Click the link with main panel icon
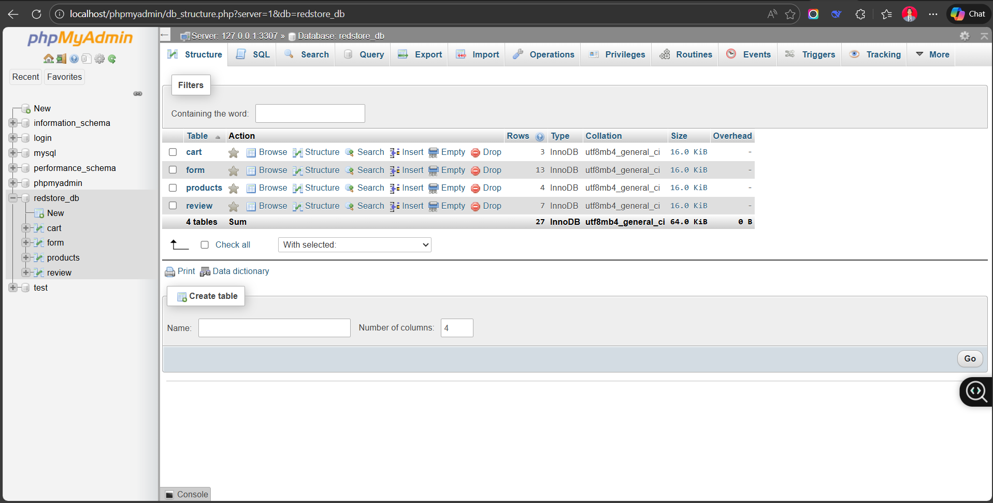This screenshot has height=503, width=993. tap(138, 94)
